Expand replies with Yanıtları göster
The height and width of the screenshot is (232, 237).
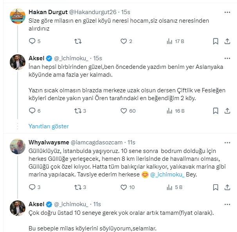48,126
